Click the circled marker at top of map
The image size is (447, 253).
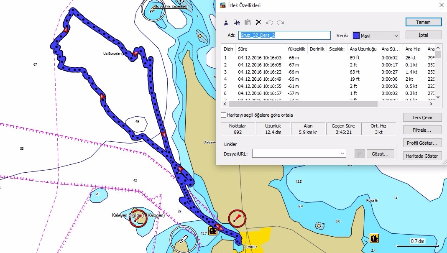tap(153, 10)
